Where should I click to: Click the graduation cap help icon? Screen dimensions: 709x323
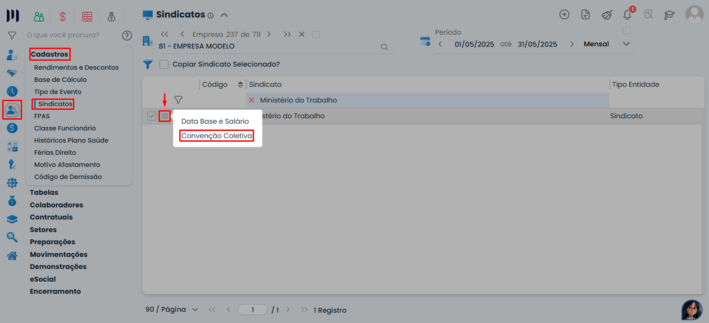pyautogui.click(x=669, y=15)
